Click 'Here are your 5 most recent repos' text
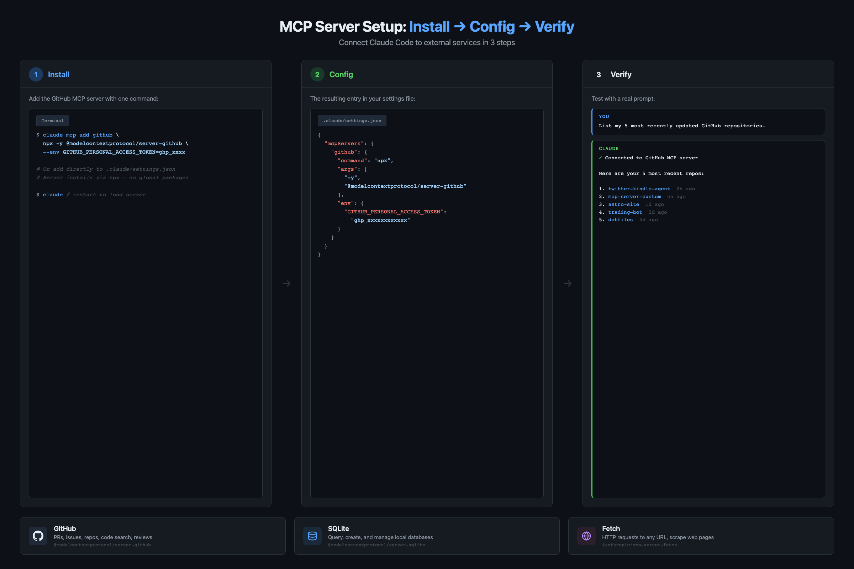 [x=651, y=174]
